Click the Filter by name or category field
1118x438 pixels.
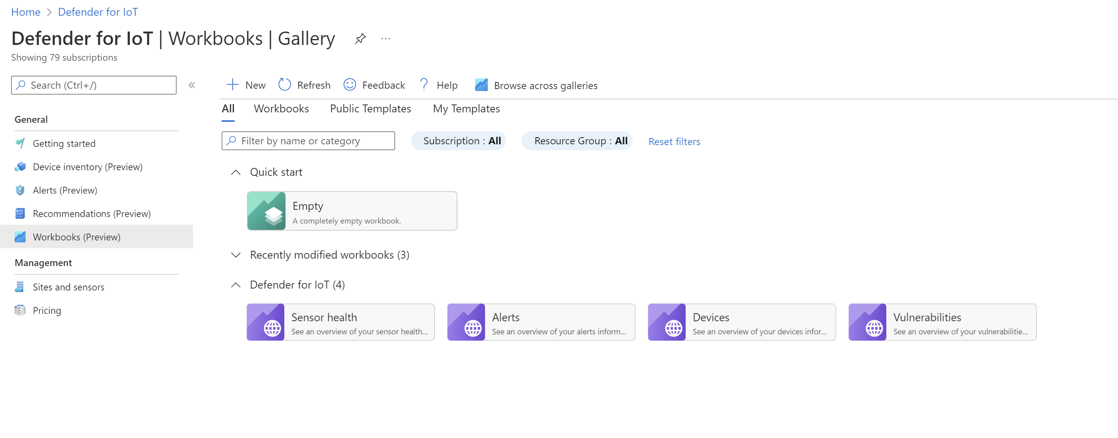pos(308,140)
